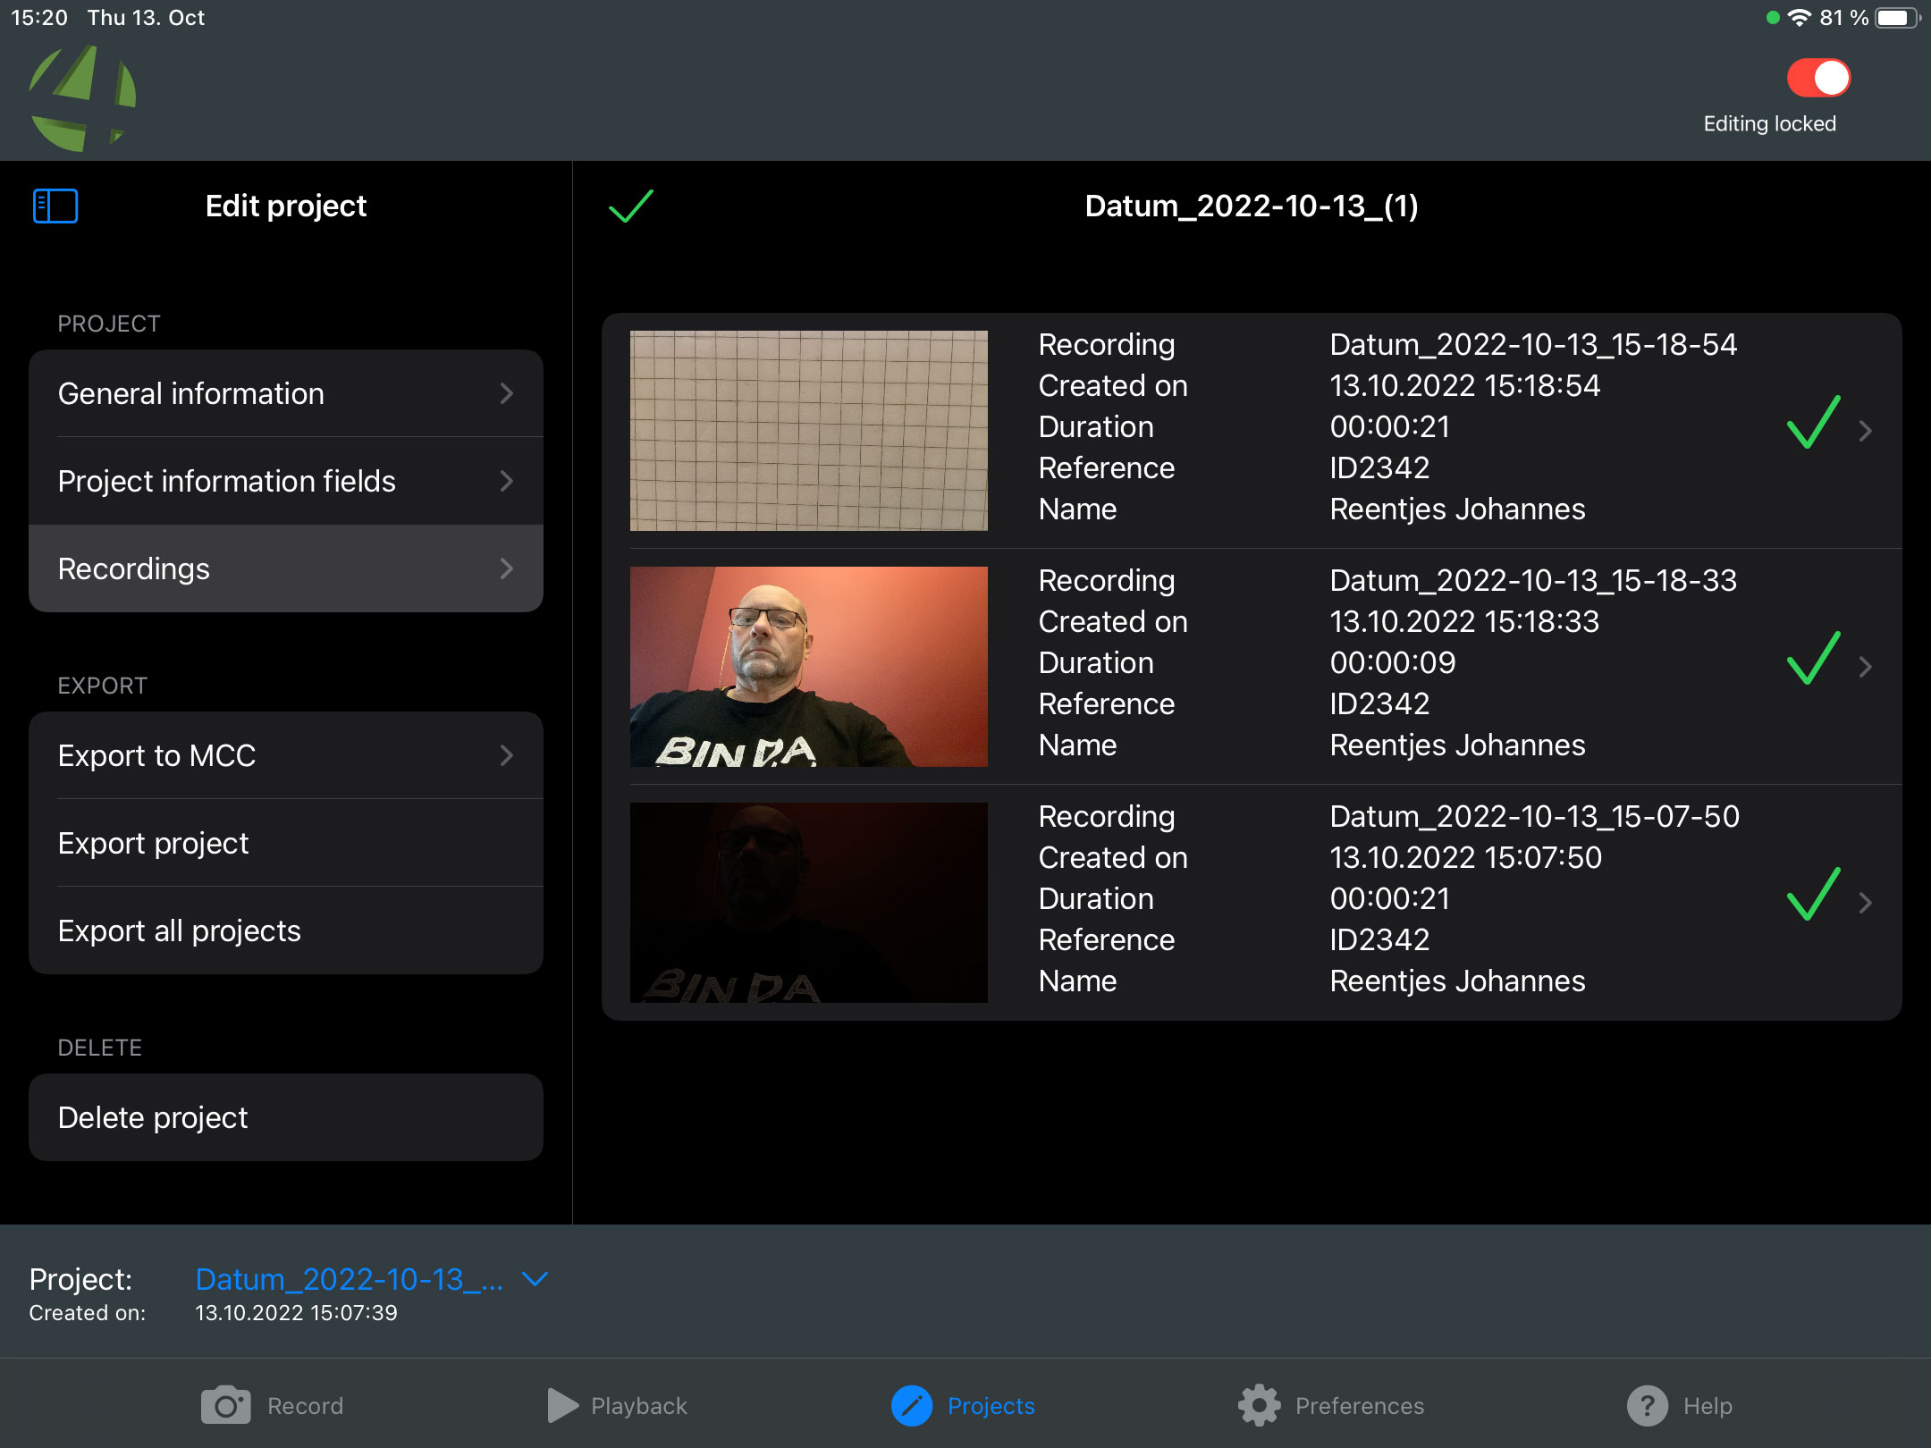Viewport: 1931px width, 1448px height.
Task: Tap Edit project heading
Action: point(286,206)
